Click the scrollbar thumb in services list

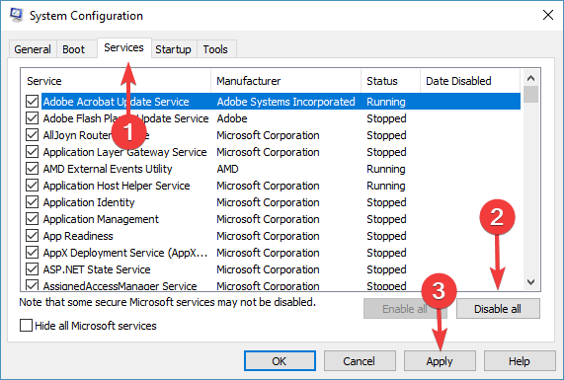pos(530,95)
